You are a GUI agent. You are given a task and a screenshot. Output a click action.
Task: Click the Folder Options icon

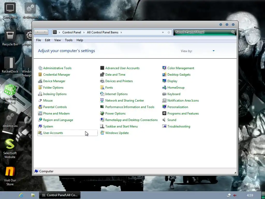click(40, 88)
